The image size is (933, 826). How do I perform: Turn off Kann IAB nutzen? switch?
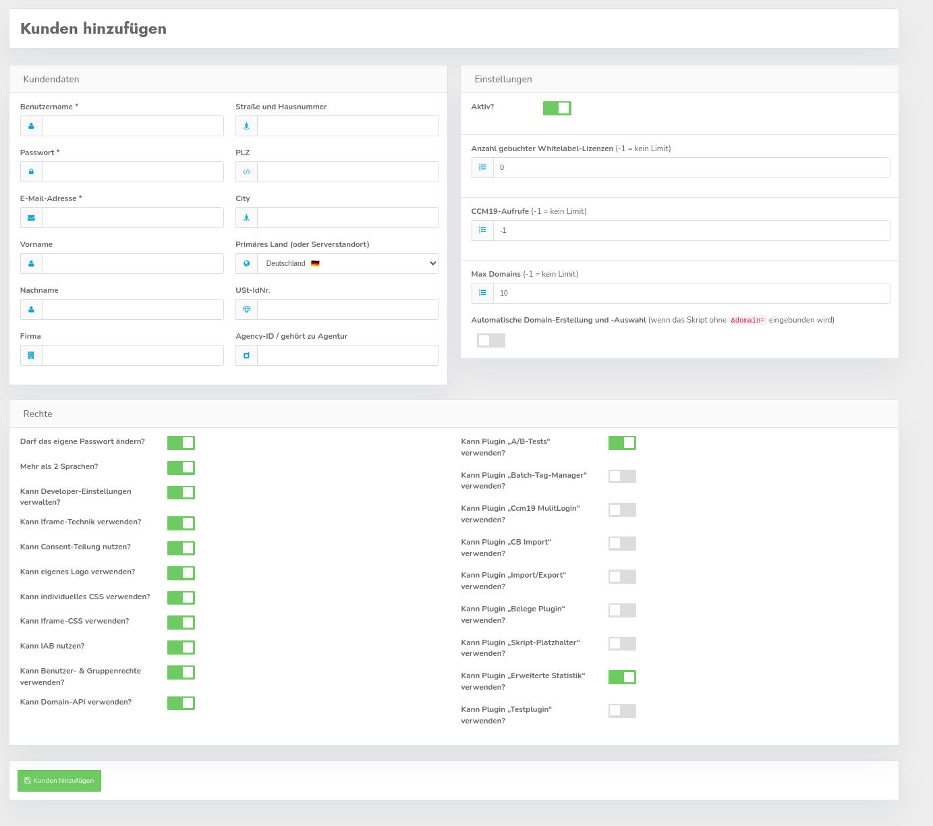[x=181, y=647]
